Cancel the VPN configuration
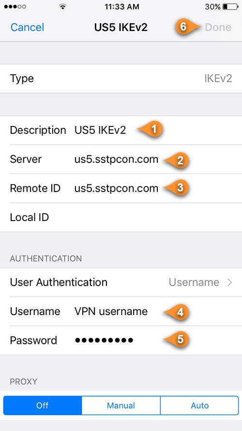Viewport: 242px width, 431px height. [x=27, y=27]
